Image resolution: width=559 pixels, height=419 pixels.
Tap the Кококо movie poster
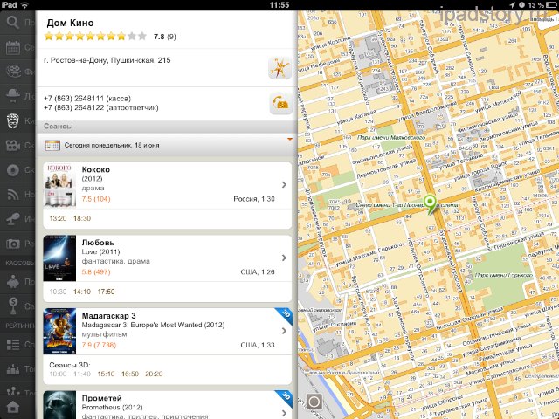(x=59, y=185)
